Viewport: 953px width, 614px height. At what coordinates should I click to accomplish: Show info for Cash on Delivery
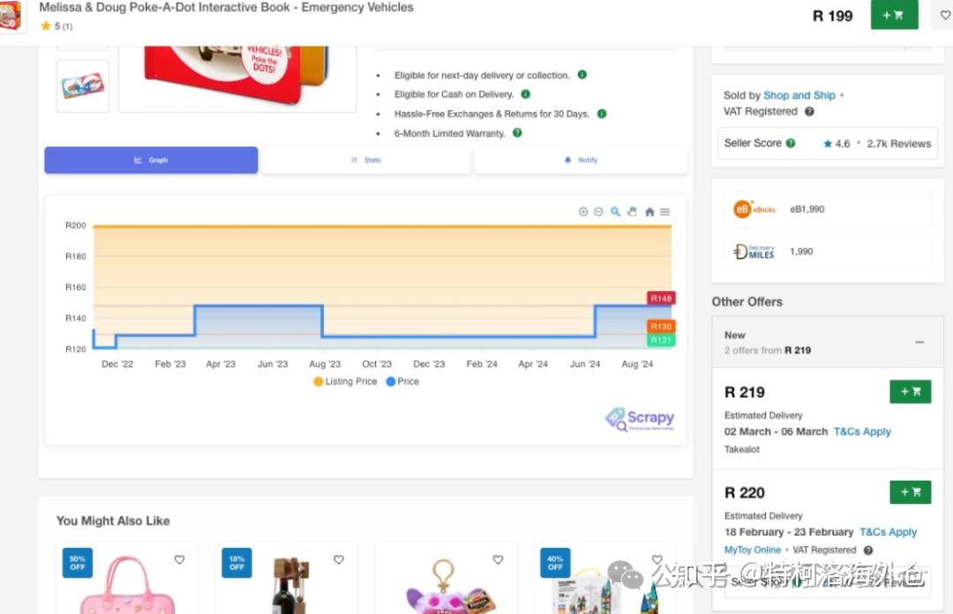coord(526,94)
